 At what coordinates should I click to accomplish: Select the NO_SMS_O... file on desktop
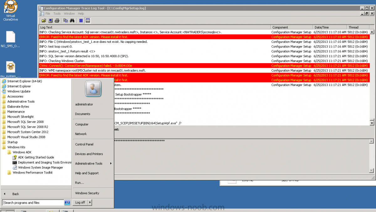10,40
